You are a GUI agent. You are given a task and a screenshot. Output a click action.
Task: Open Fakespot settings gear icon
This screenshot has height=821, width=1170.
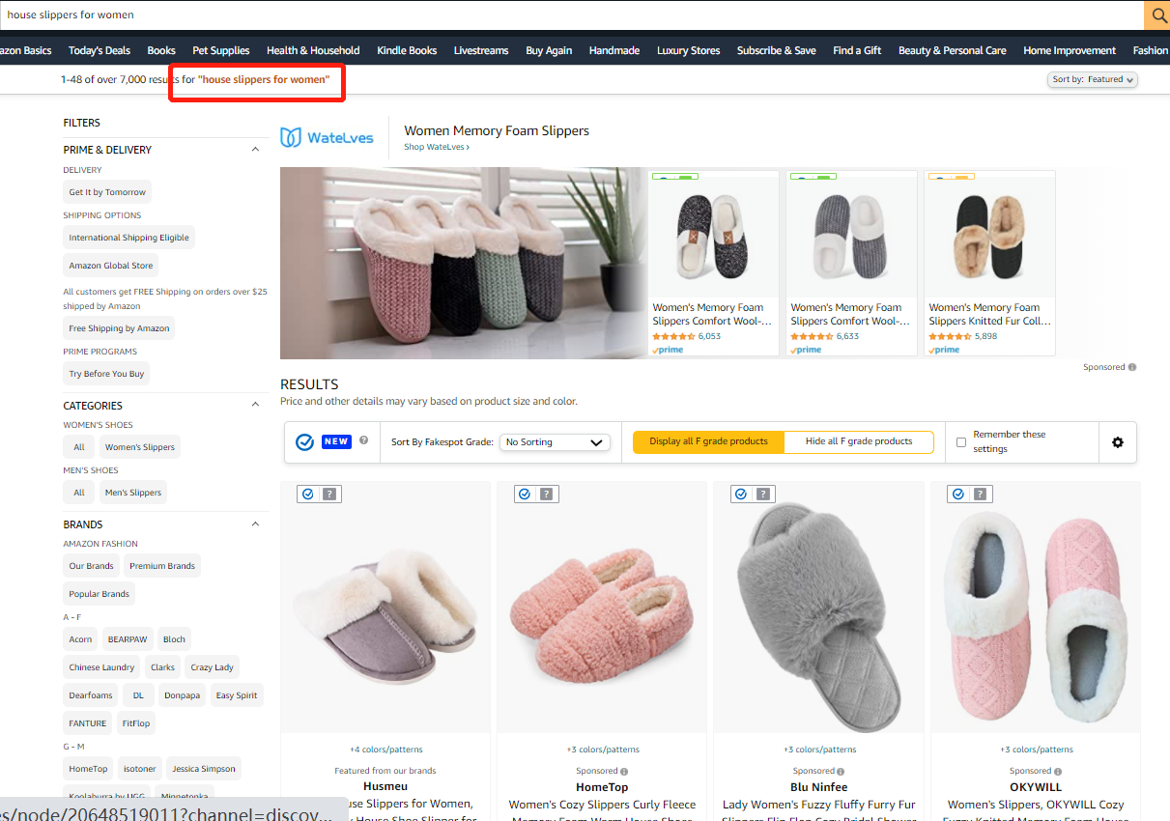click(1118, 442)
